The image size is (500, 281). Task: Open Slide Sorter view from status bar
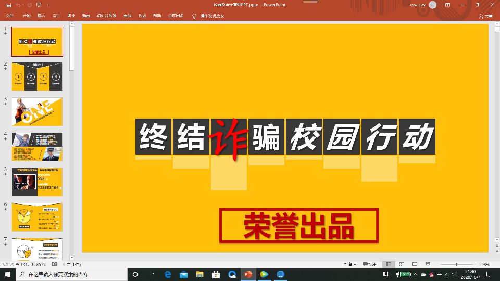(x=402, y=264)
